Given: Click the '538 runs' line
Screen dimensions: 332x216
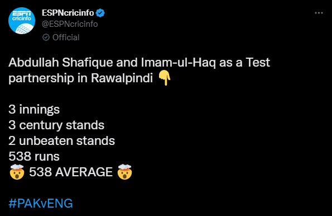Looking at the screenshot, I should (34, 156).
